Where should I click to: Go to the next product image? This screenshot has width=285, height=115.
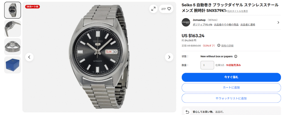point(169,57)
